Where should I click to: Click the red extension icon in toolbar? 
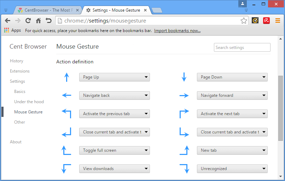click(266, 21)
